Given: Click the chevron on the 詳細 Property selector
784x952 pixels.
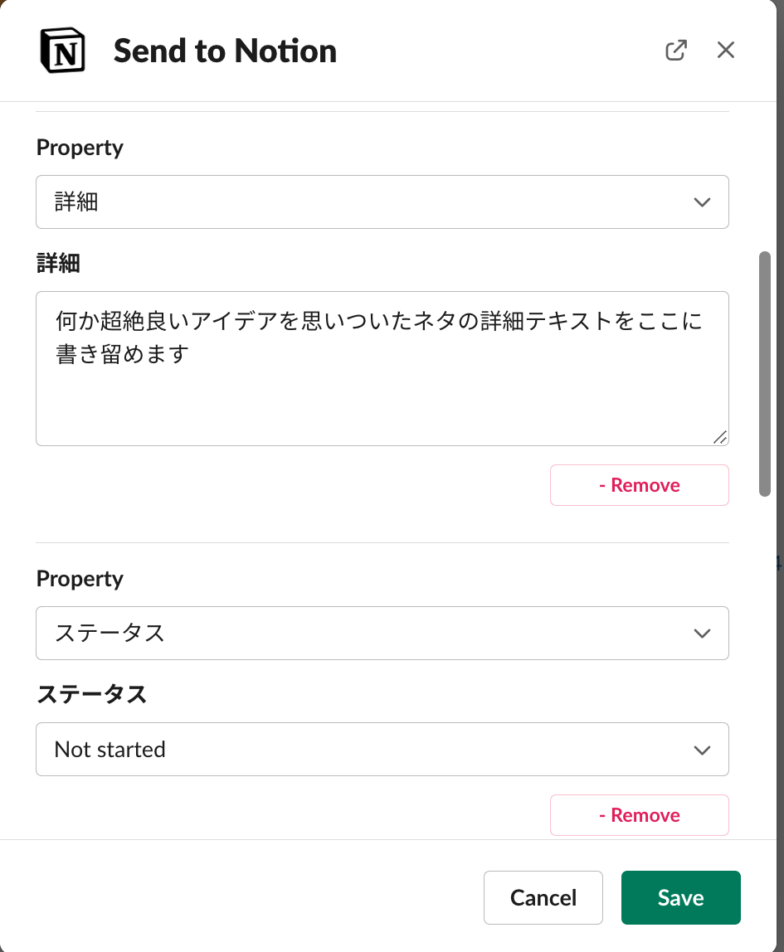Looking at the screenshot, I should click(702, 202).
